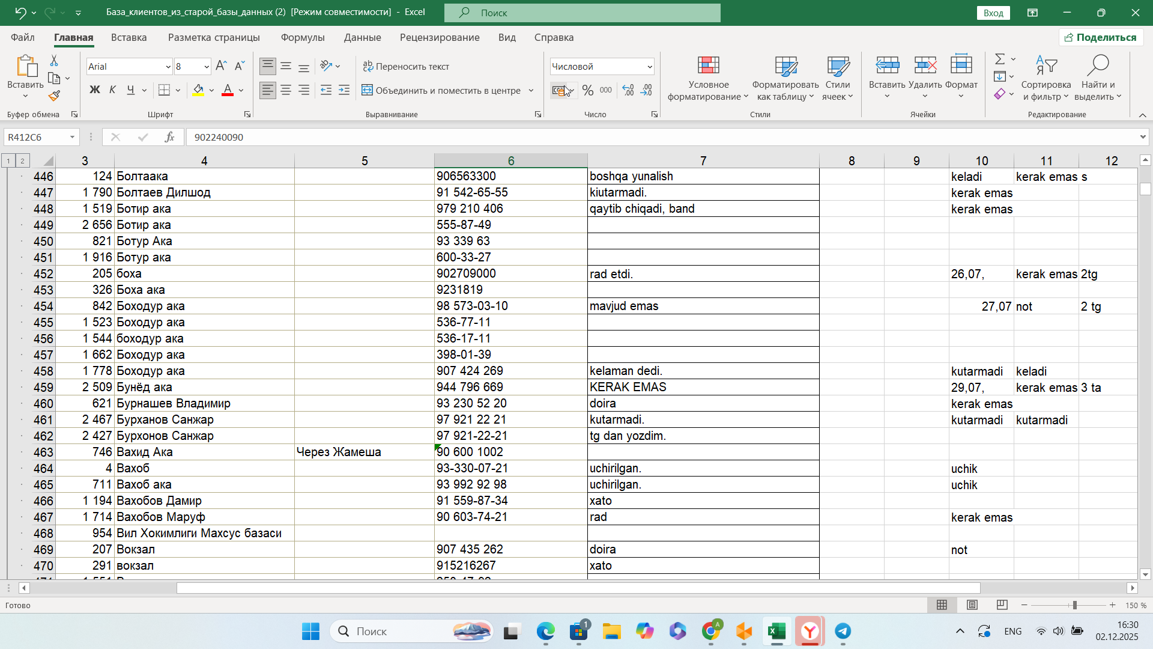Increase font size with enlarge icon
1153x649 pixels.
(221, 66)
